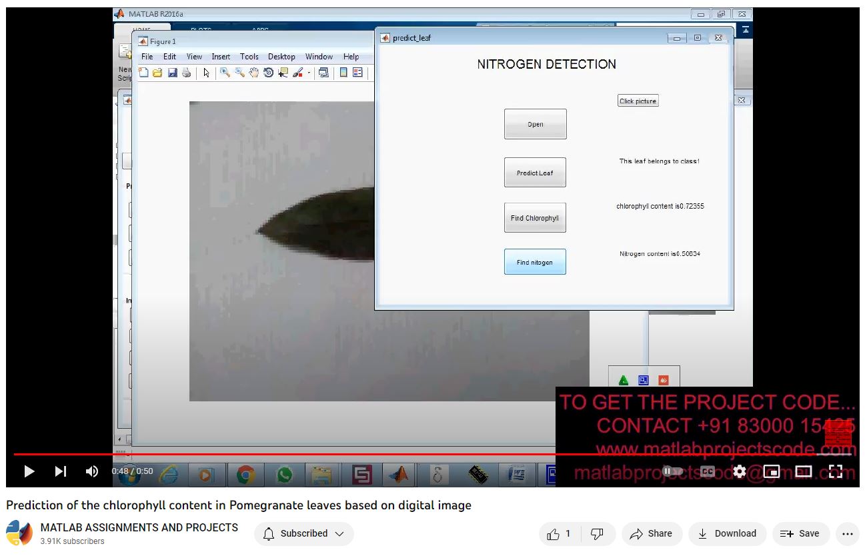This screenshot has height=556, width=867.
Task: Toggle closed captions on the video
Action: (x=707, y=471)
